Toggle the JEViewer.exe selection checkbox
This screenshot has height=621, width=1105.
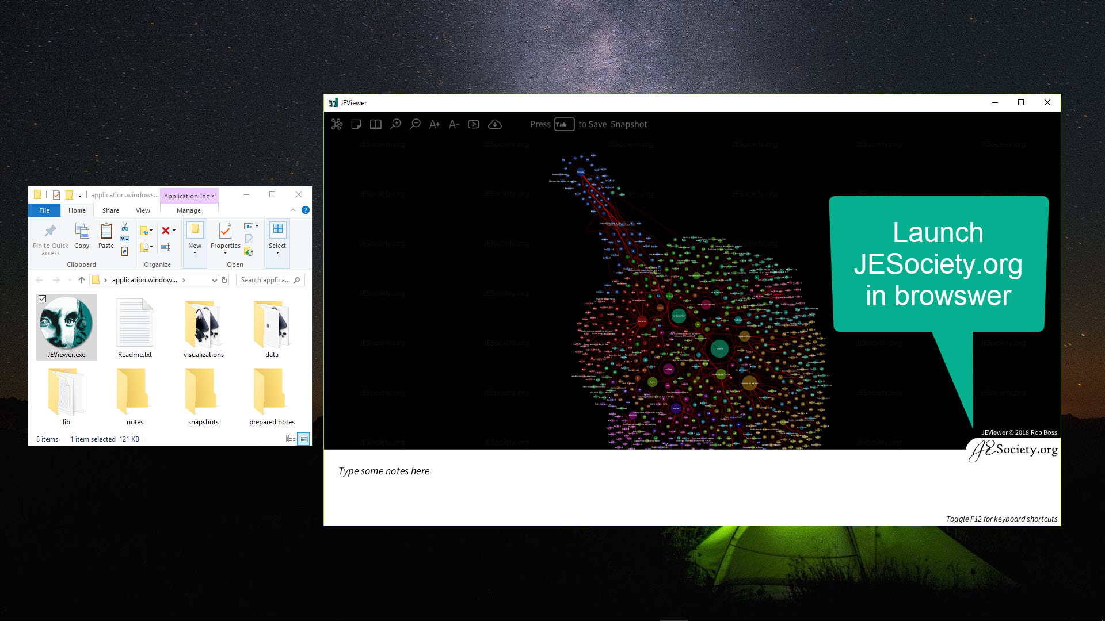43,299
